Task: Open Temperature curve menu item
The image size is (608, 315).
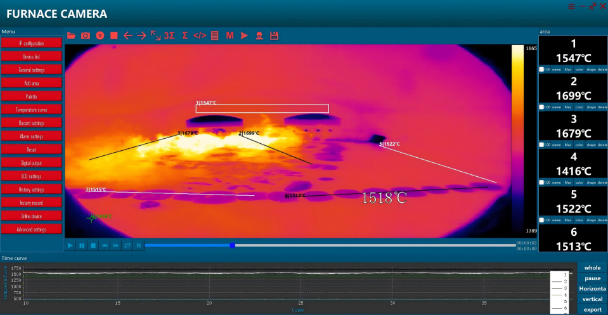Action: pyautogui.click(x=32, y=110)
